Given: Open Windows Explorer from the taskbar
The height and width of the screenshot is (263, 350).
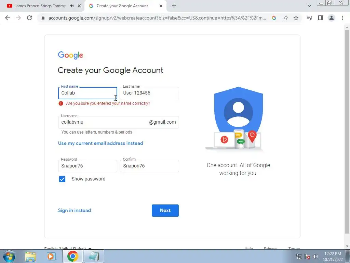Looking at the screenshot, I should 30,256.
